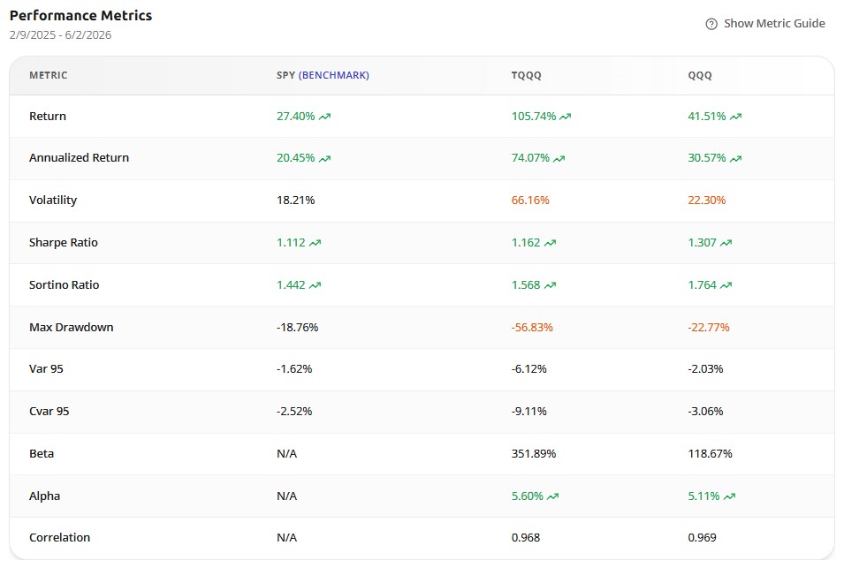Image resolution: width=844 pixels, height=568 pixels.
Task: Click SPY Sortino ratio value 1.442
Action: [x=291, y=284]
